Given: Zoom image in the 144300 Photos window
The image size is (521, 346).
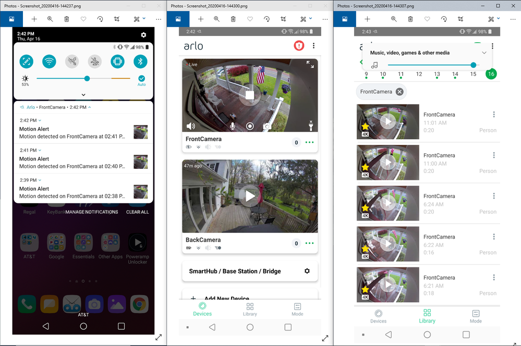Looking at the screenshot, I should [x=216, y=19].
